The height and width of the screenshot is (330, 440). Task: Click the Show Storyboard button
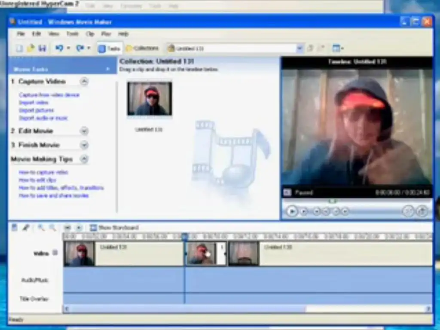click(x=114, y=228)
